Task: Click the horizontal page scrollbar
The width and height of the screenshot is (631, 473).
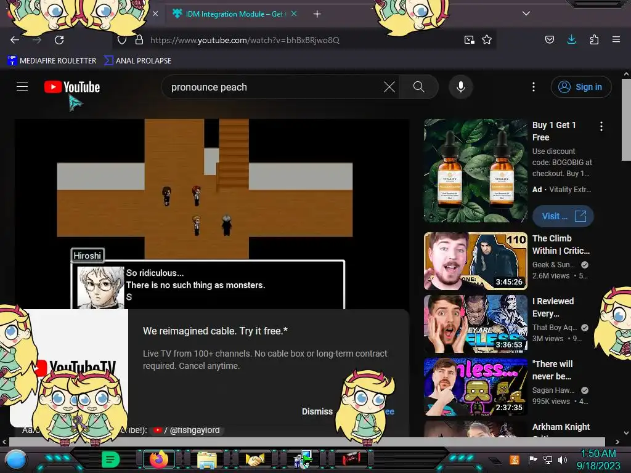Action: pyautogui.click(x=307, y=442)
